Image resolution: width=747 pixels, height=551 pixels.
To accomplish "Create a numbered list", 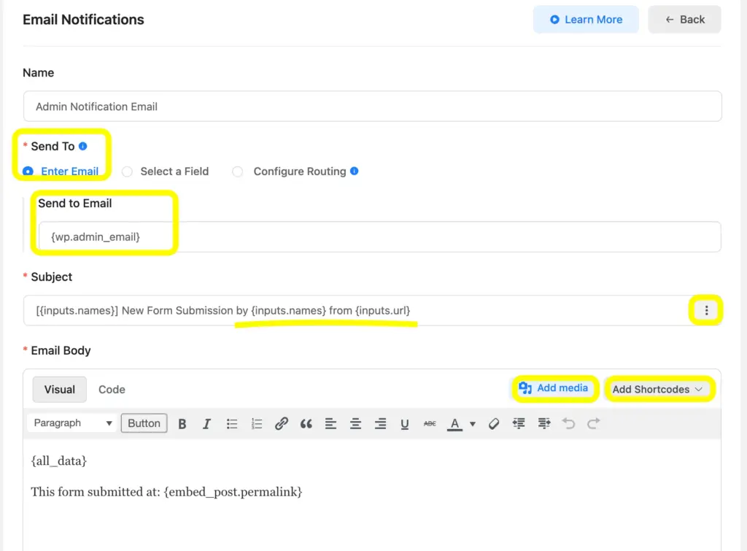I will [256, 423].
